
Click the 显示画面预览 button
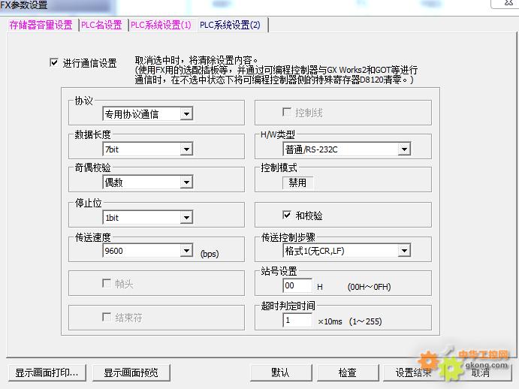point(136,372)
